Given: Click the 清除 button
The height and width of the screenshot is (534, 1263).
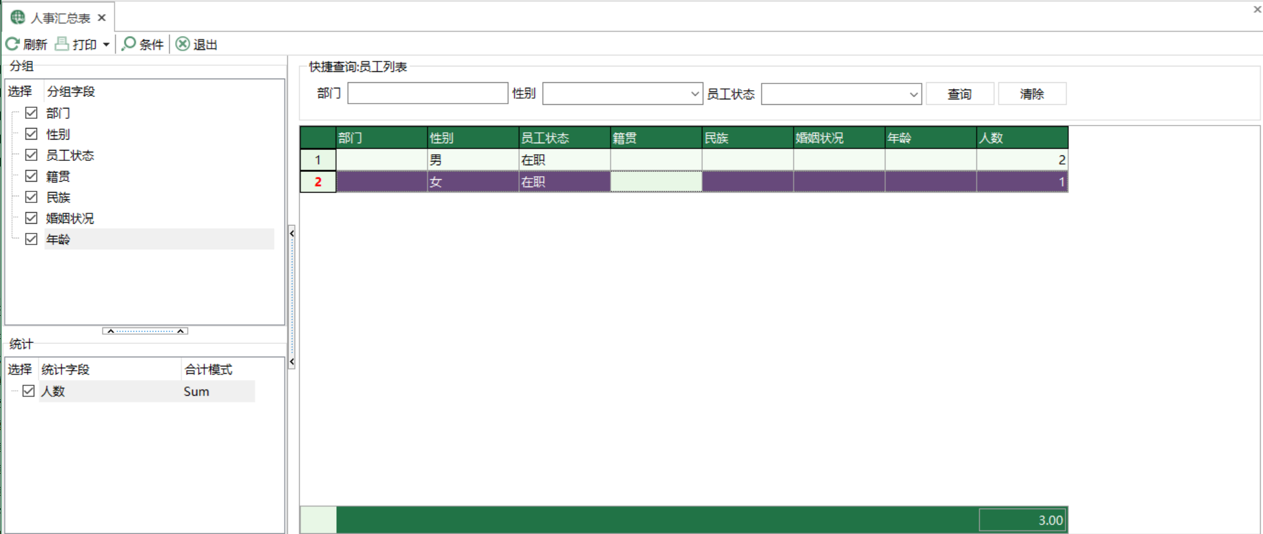Looking at the screenshot, I should (x=1032, y=94).
